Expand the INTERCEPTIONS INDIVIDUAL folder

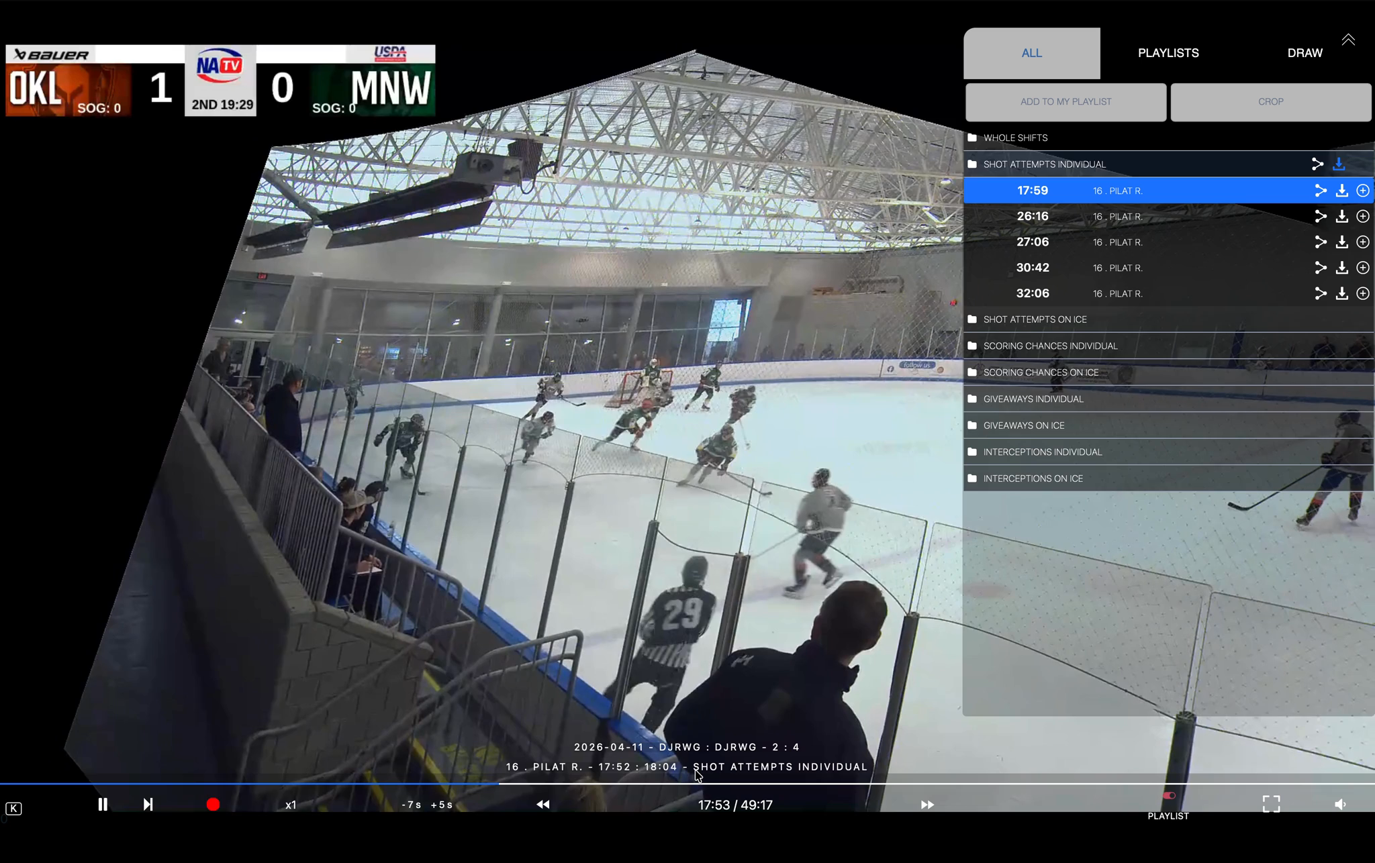point(1168,452)
